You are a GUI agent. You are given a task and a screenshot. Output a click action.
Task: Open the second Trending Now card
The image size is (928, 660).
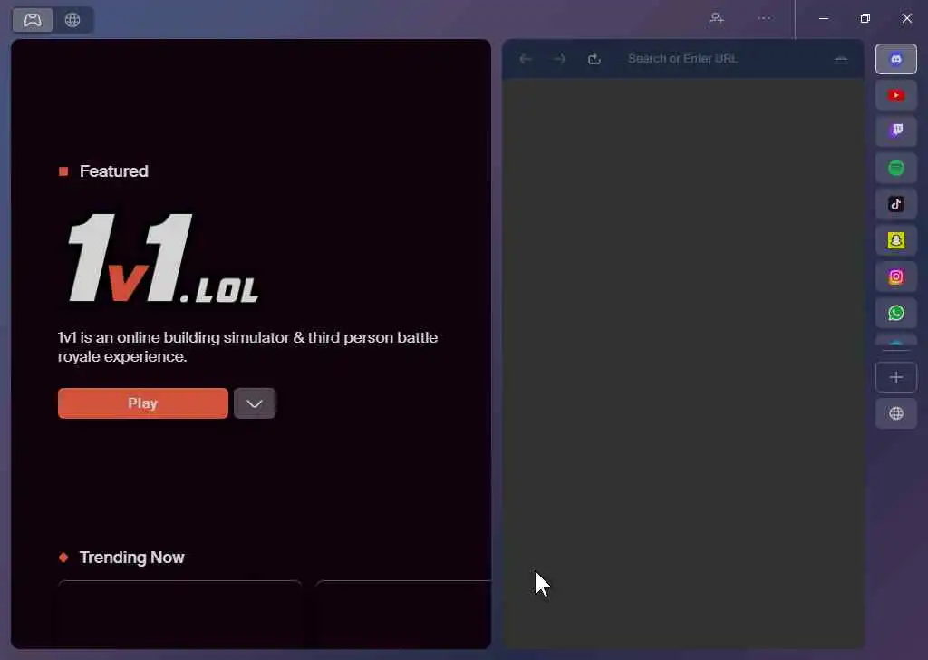tap(403, 615)
